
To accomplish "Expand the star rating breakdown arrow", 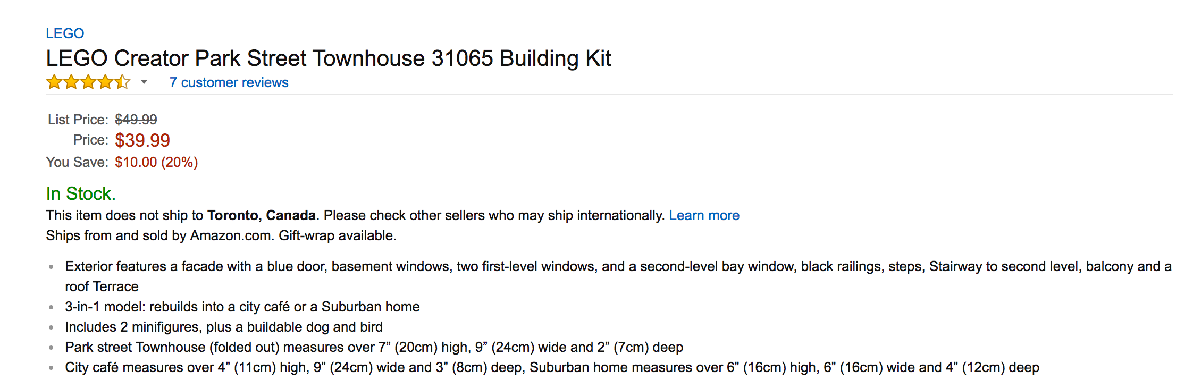I will point(144,82).
